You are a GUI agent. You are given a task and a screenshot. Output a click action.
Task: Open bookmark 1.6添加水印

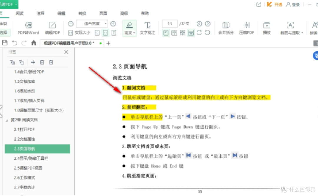pyautogui.click(x=24, y=91)
